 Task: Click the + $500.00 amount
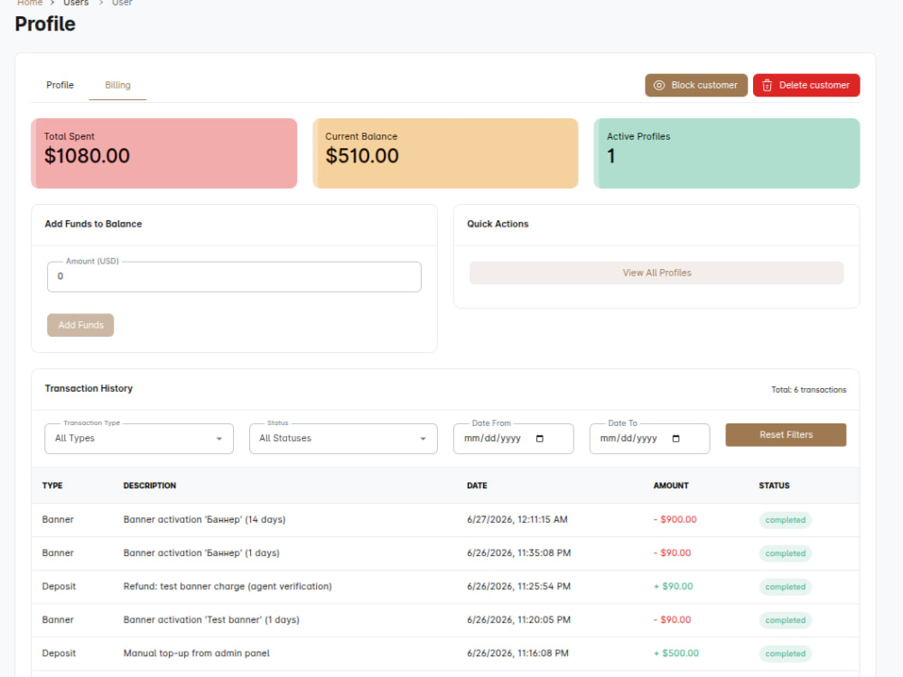[x=676, y=654]
